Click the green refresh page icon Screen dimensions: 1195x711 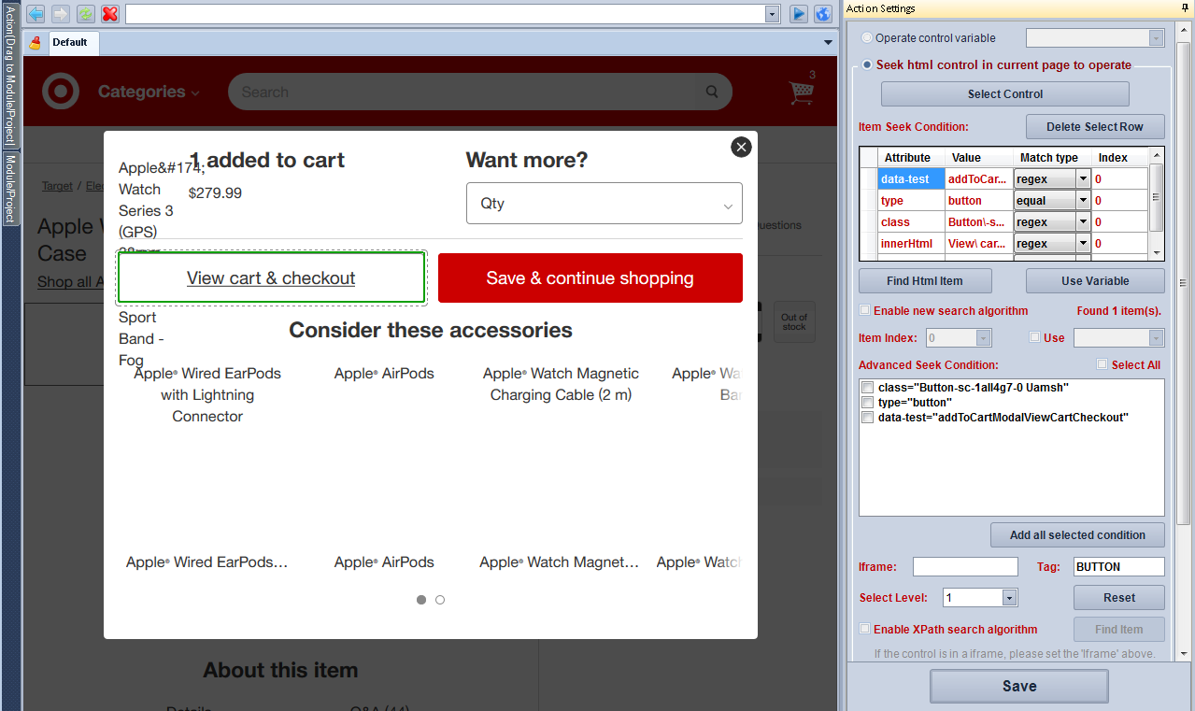coord(85,14)
